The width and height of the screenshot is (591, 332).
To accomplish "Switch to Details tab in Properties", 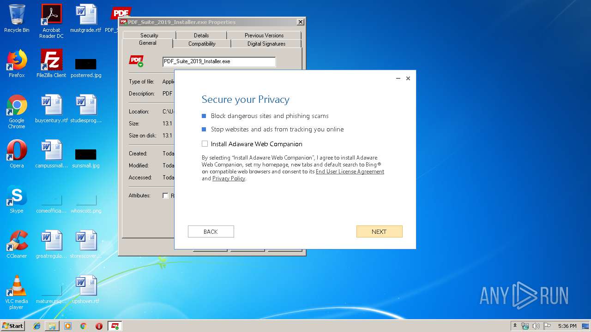I will tap(201, 36).
